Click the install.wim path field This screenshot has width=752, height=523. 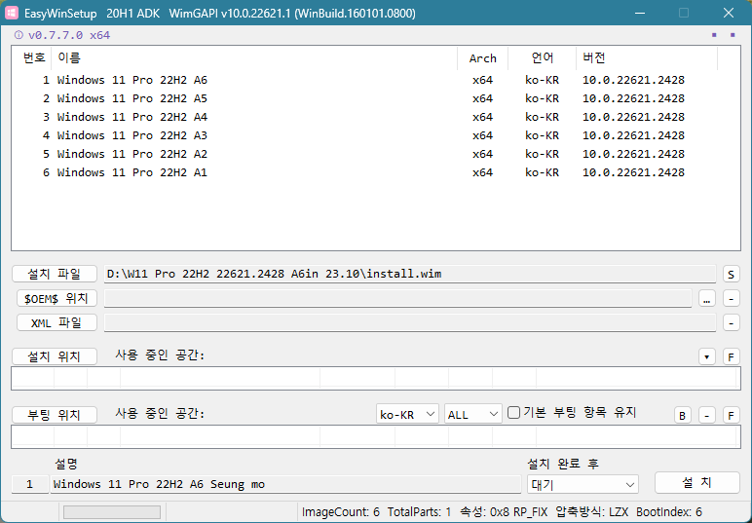[x=410, y=274]
